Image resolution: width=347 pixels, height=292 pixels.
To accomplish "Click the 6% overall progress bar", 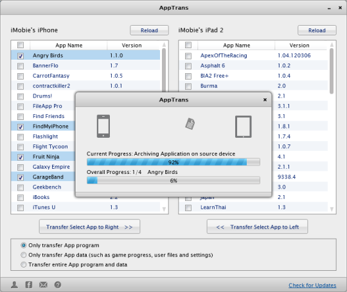I will [173, 180].
